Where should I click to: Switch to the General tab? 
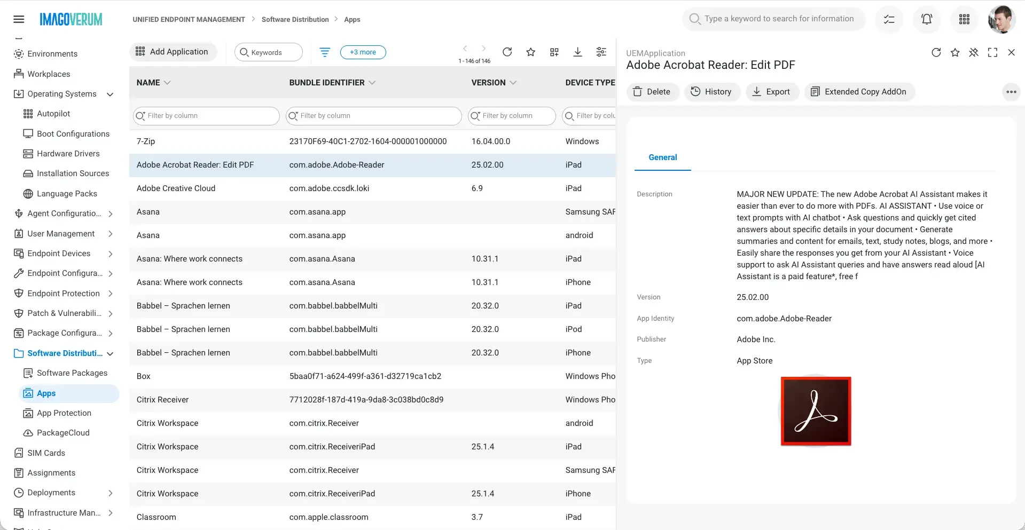662,157
